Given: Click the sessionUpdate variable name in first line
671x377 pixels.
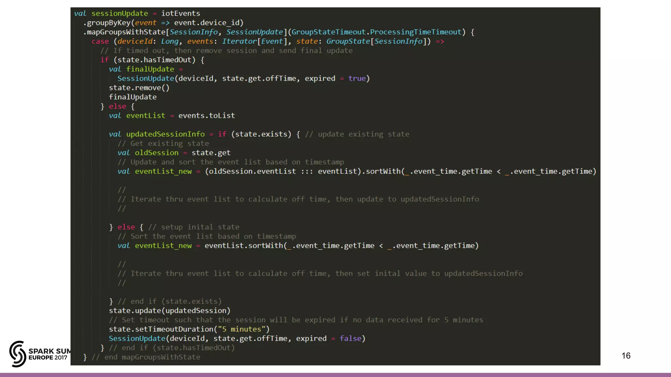Looking at the screenshot, I should [120, 13].
